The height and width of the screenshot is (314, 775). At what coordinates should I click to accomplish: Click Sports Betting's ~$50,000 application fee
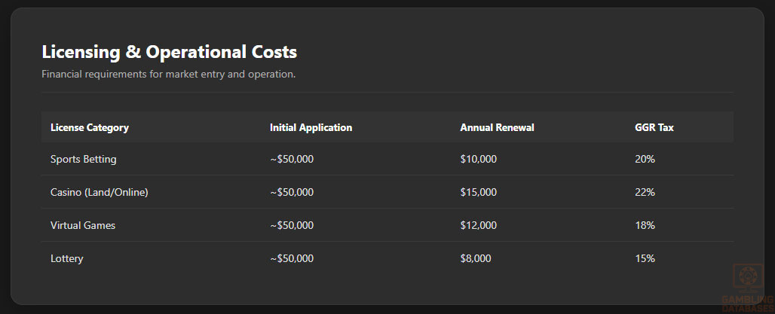point(292,159)
